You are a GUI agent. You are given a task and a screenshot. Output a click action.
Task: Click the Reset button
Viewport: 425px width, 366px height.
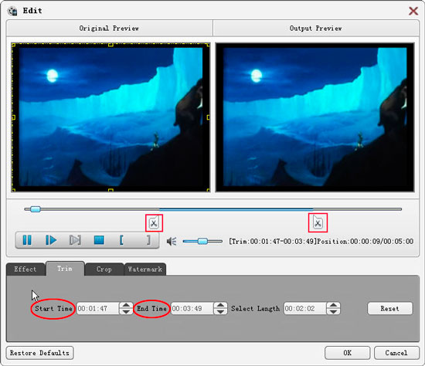click(x=389, y=309)
